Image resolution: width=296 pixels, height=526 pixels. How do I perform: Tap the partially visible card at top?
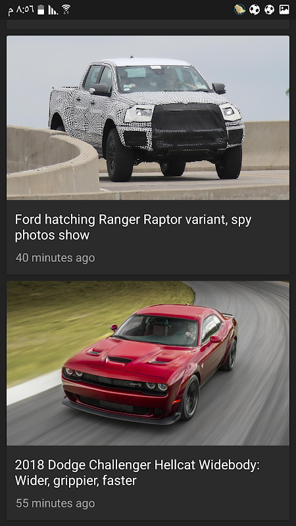[147, 24]
